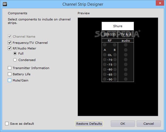Click the -85 RF level label
Viewport: 166px width, 132px height.
point(110,74)
